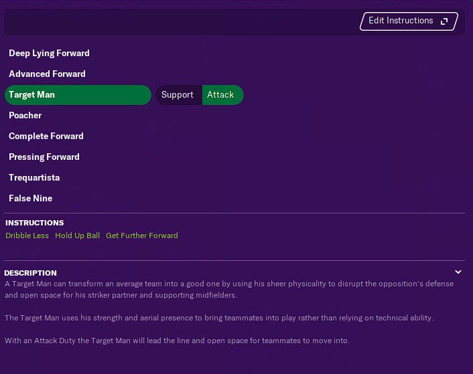
Task: Choose the Trequartista role
Action: coord(34,178)
